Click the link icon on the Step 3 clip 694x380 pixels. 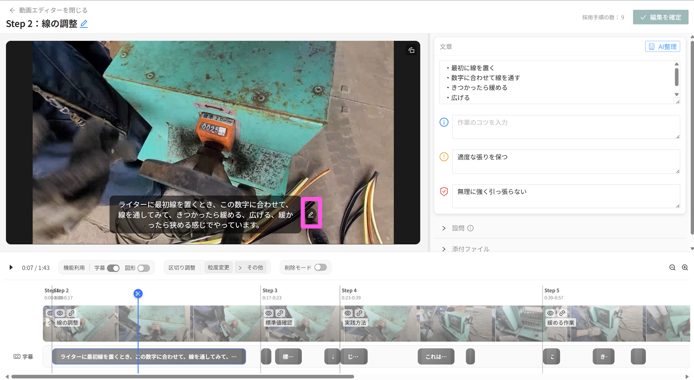(280, 313)
